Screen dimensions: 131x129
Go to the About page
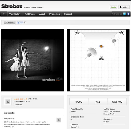42,14
